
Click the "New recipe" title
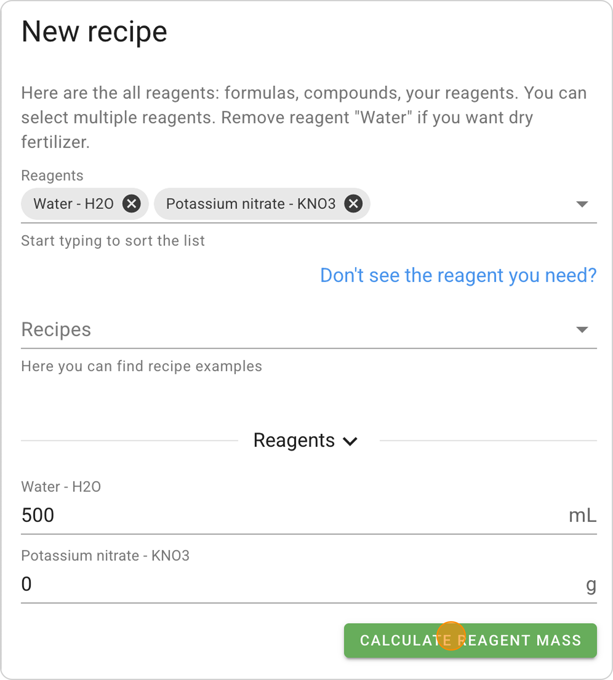pyautogui.click(x=94, y=32)
